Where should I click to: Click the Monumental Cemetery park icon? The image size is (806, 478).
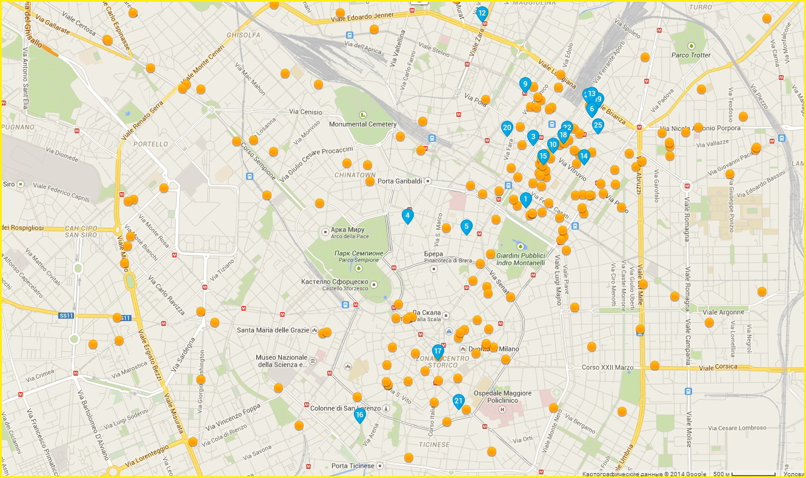pos(362,115)
